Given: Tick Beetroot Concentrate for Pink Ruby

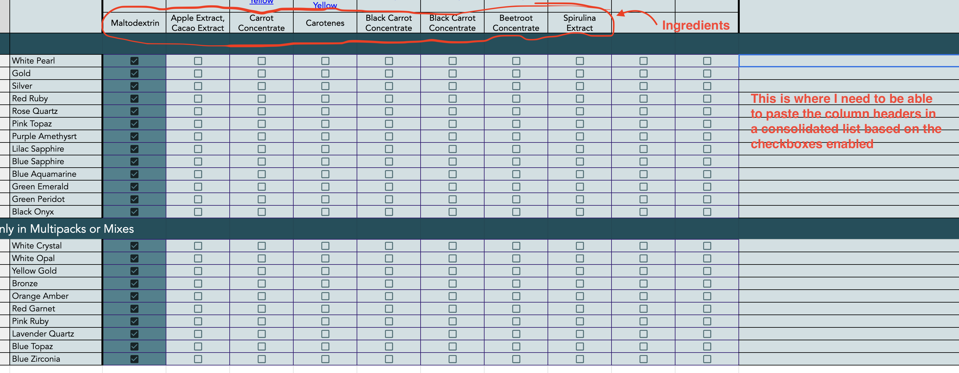Looking at the screenshot, I should coord(516,321).
